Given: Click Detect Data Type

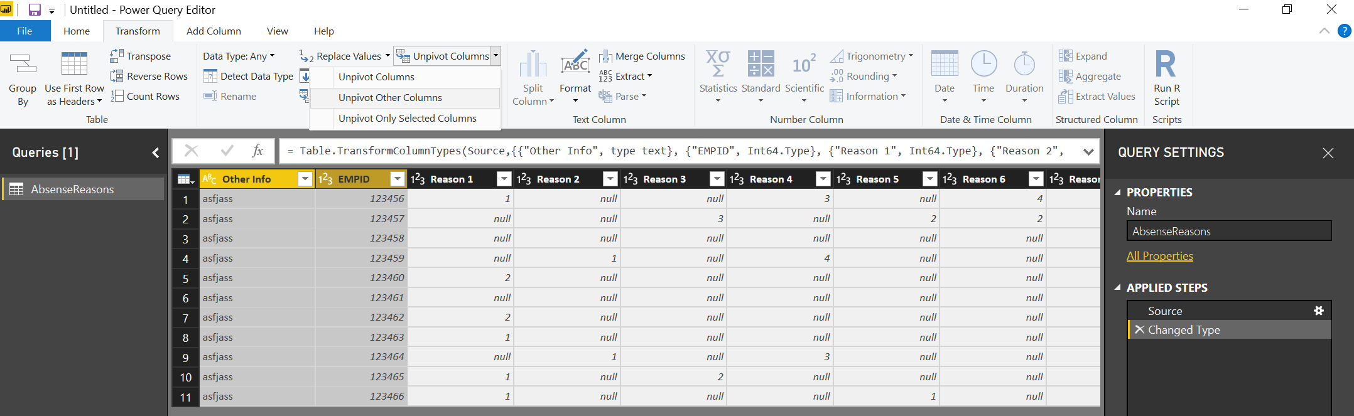Looking at the screenshot, I should tap(248, 76).
